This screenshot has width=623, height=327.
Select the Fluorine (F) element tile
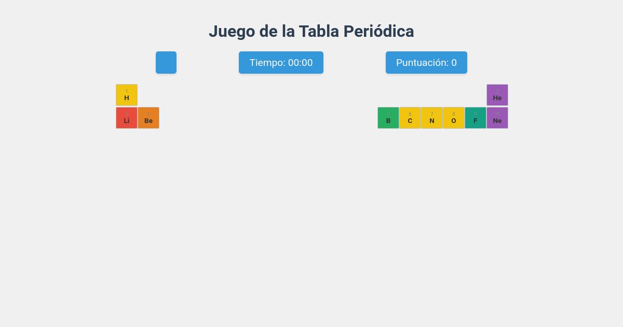476,118
